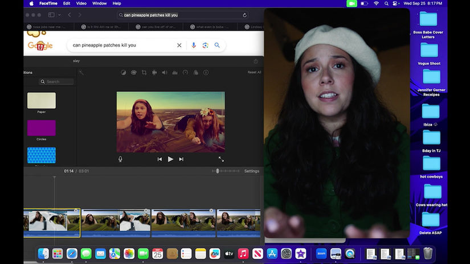470x264 pixels.
Task: Open the timeline Settings dropdown
Action: pos(251,171)
